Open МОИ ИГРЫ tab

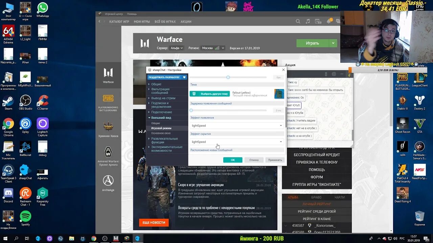pos(142,22)
